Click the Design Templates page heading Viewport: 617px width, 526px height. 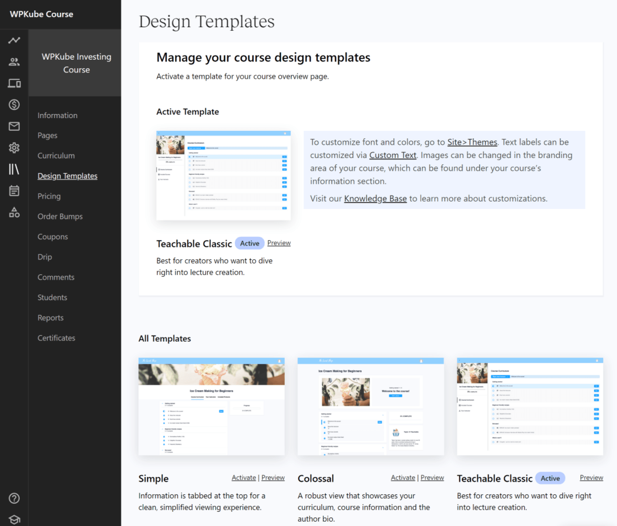(207, 22)
